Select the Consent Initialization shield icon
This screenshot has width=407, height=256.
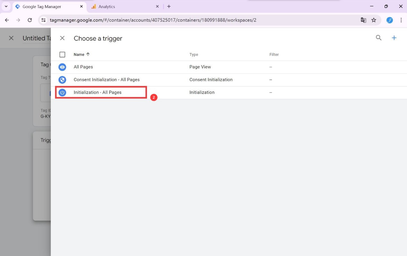[x=62, y=80]
